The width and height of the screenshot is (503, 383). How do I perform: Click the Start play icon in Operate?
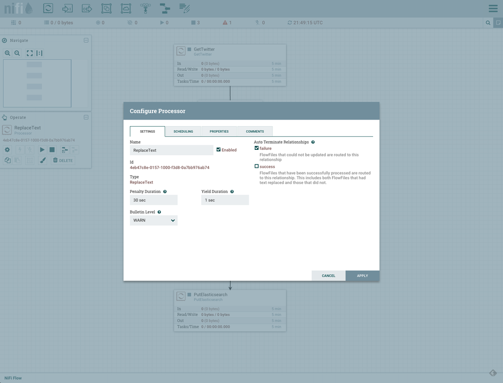tap(42, 150)
